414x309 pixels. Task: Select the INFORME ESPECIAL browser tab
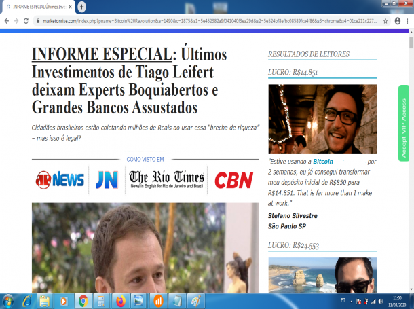pyautogui.click(x=39, y=7)
